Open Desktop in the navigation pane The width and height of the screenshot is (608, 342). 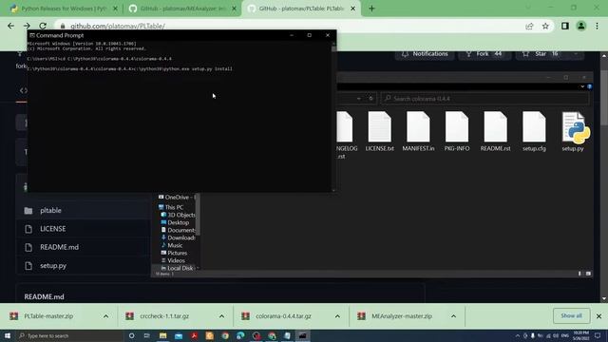[175, 222]
